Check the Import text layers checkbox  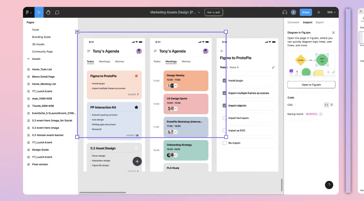pos(225,118)
